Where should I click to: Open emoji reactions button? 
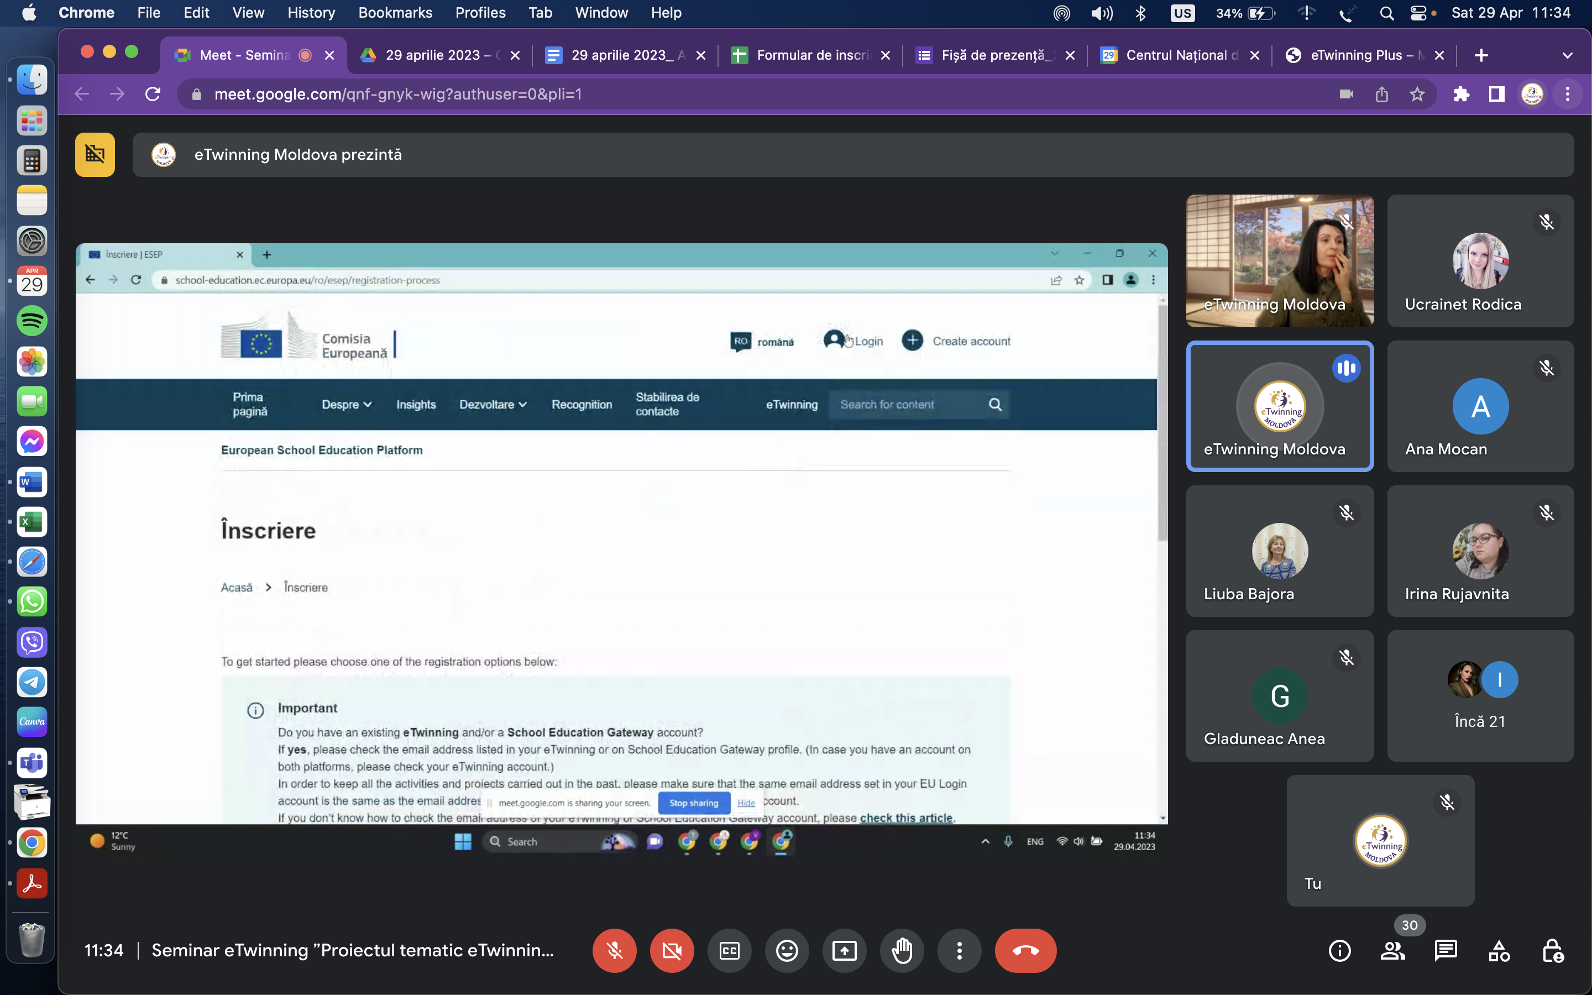(x=787, y=950)
